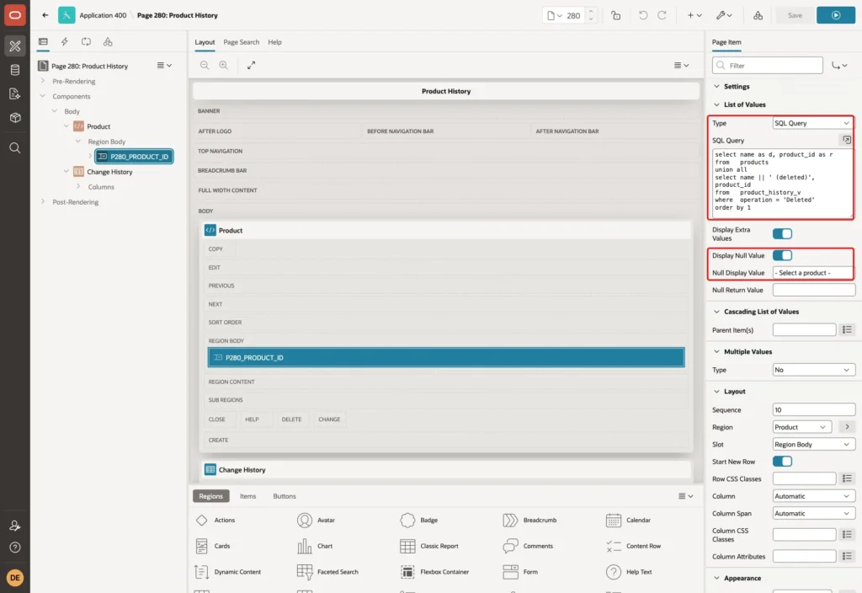This screenshot has width=862, height=593.
Task: Switch to Page Shared Components tab icon
Action: [108, 42]
